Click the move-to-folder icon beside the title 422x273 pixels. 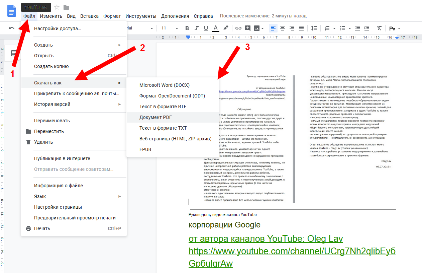pos(66,7)
